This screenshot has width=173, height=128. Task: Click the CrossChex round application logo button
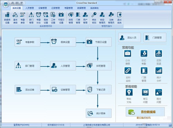tap(6, 4)
